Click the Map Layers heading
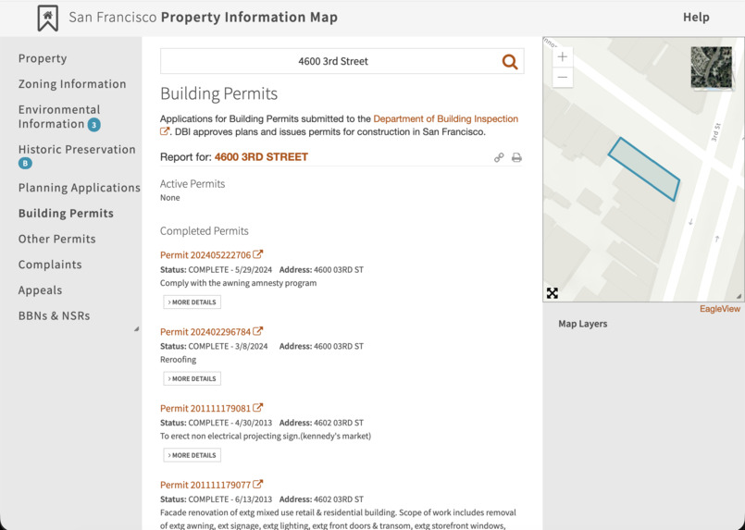This screenshot has height=530, width=745. tap(583, 324)
